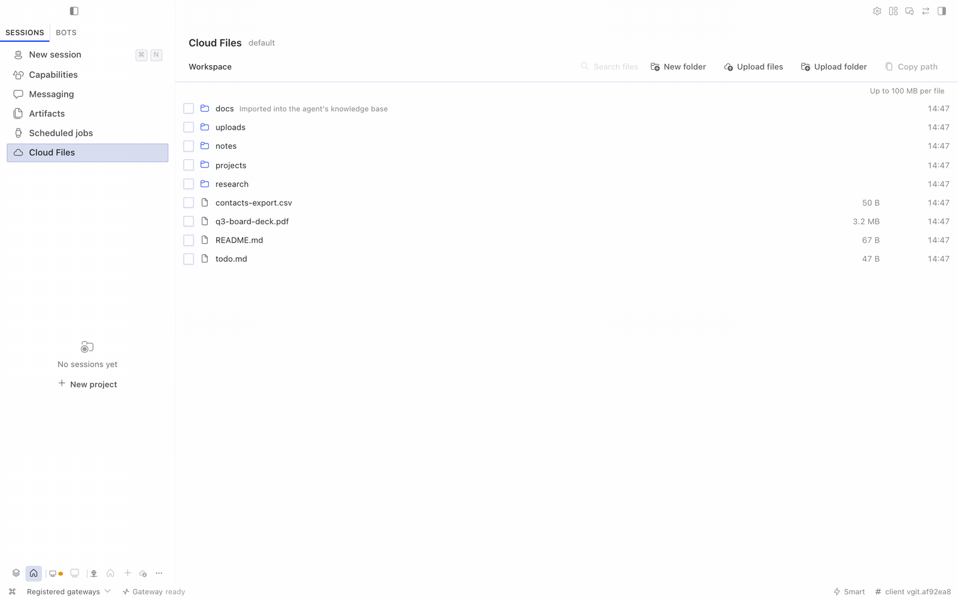This screenshot has width=958, height=598.
Task: Click the Upload folder button
Action: coord(833,66)
